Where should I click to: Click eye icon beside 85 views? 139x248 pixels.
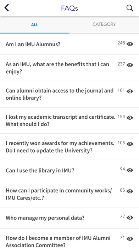click(x=130, y=191)
